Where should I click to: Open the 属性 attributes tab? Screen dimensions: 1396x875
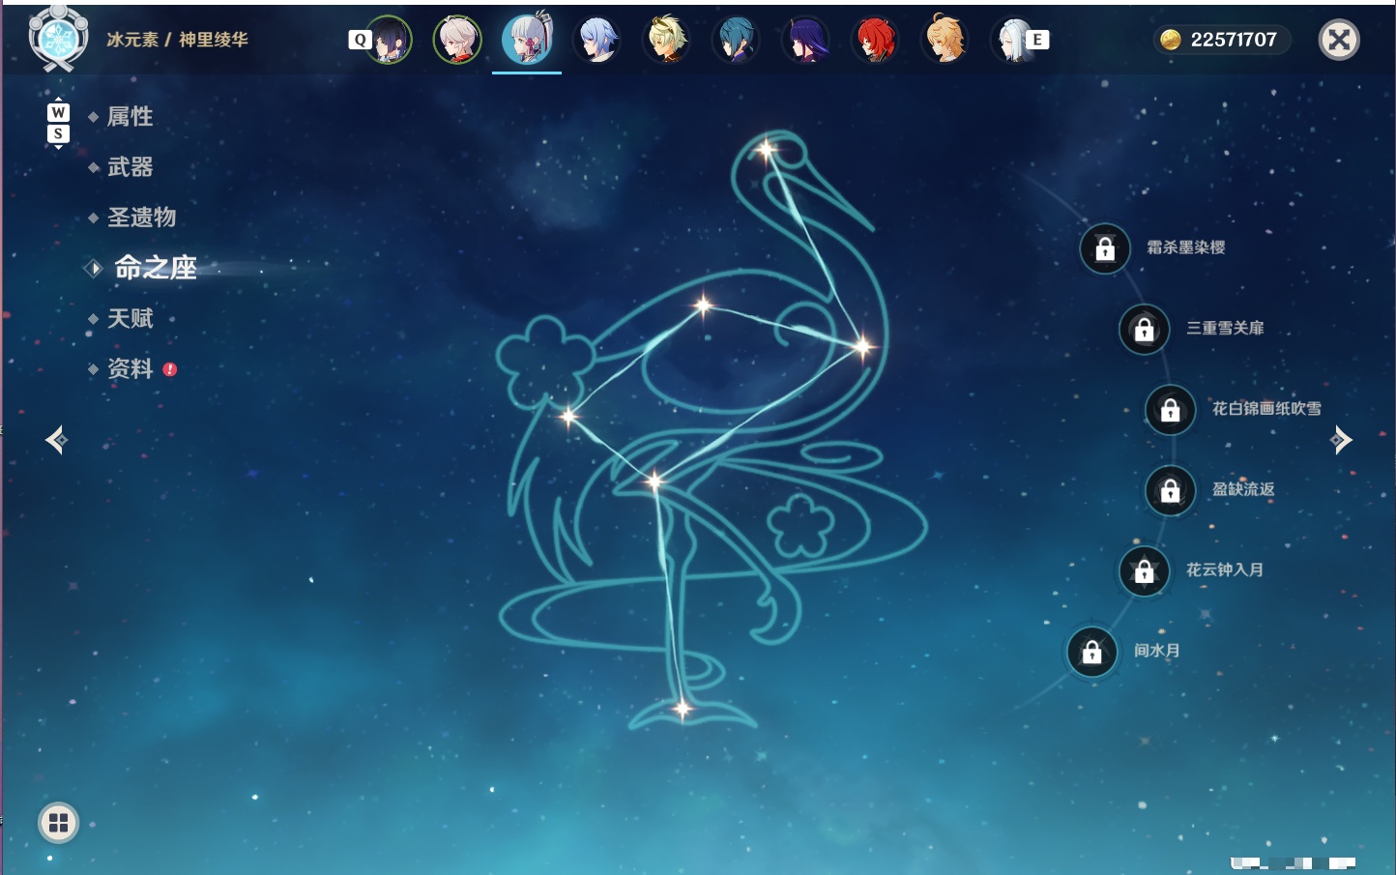(130, 117)
